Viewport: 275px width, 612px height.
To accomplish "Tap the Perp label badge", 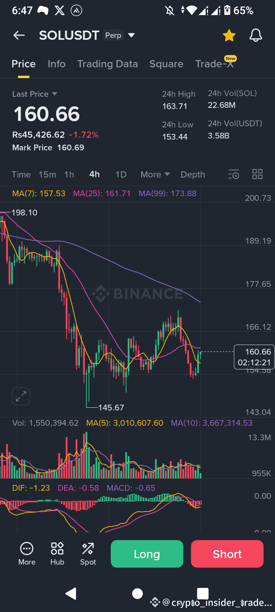I will pyautogui.click(x=113, y=35).
